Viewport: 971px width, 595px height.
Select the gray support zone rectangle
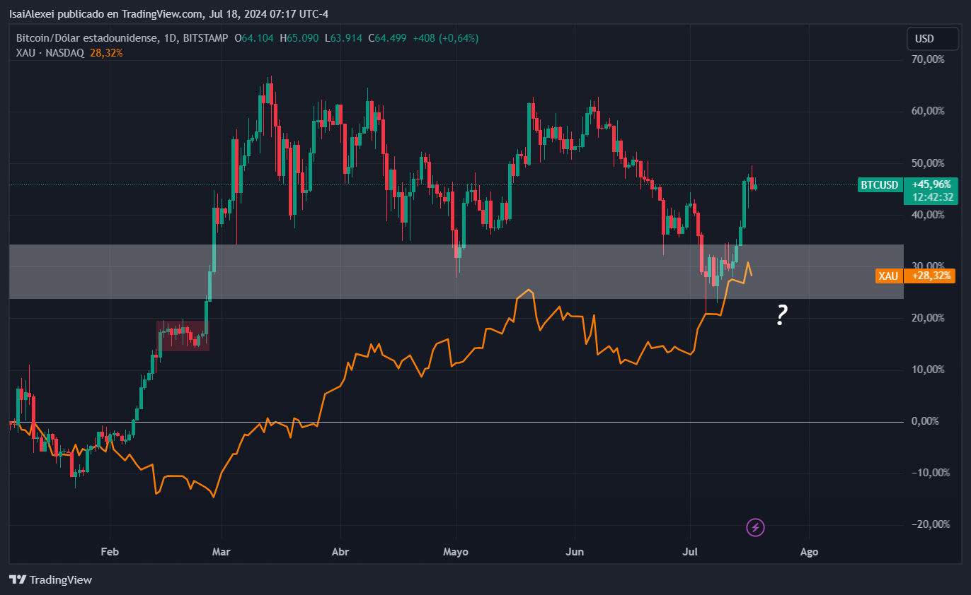pyautogui.click(x=456, y=271)
